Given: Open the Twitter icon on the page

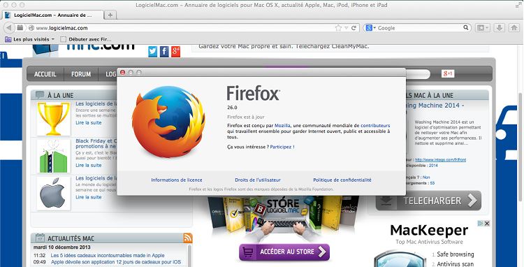Looking at the screenshot, I should [x=153, y=51].
